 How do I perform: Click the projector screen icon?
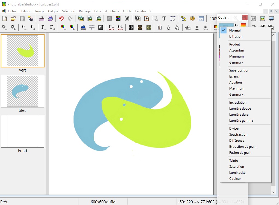271,19
